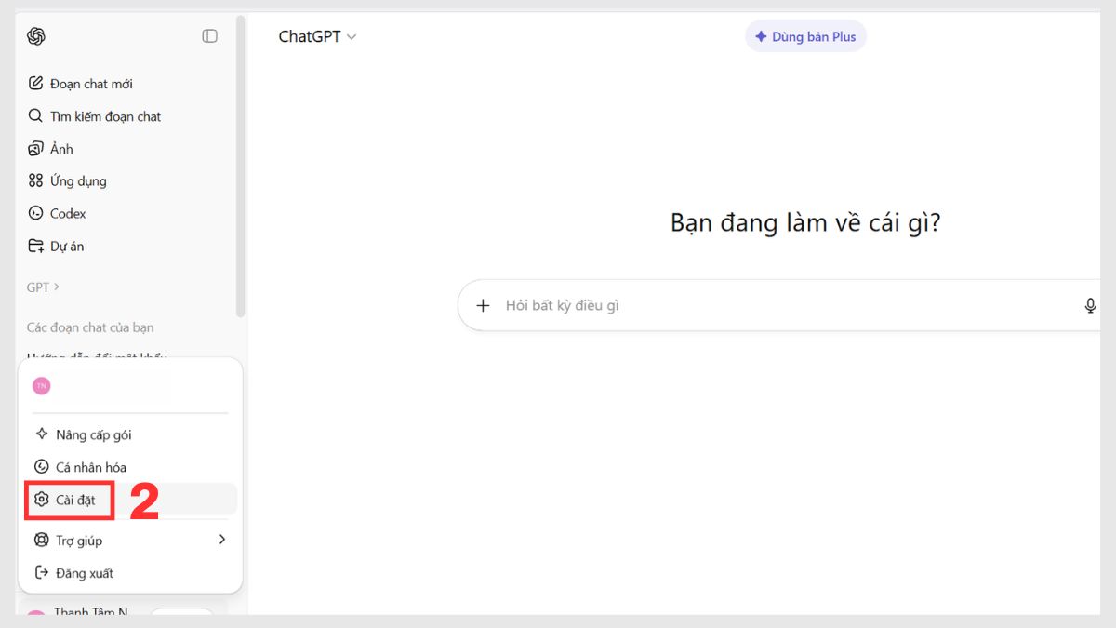This screenshot has width=1116, height=628.
Task: Choose Đăng xuất to sign out
Action: click(82, 573)
